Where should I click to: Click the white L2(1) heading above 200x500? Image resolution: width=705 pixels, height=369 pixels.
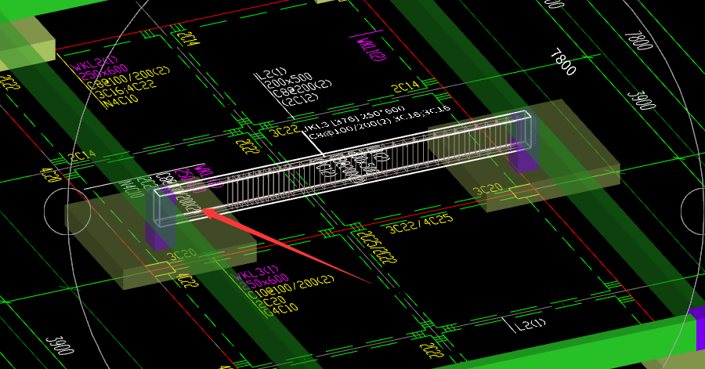[271, 74]
